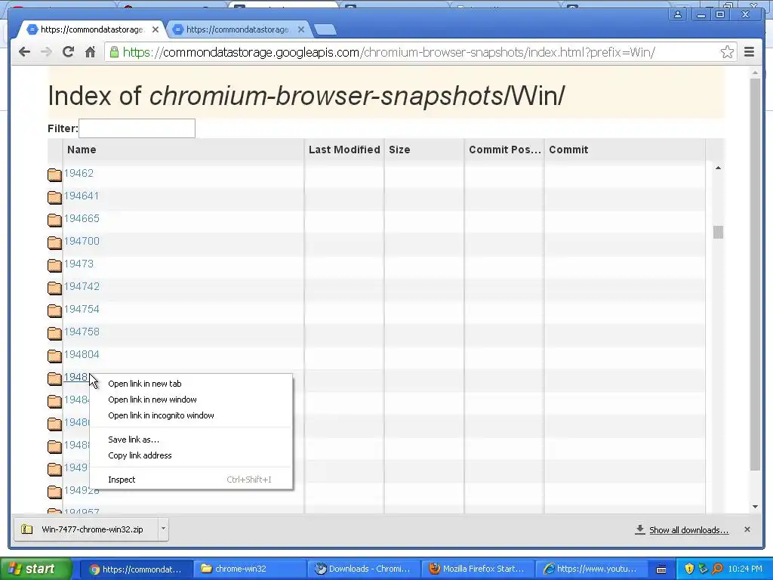The image size is (773, 580).
Task: Click the keyboard icon on the taskbar
Action: (x=661, y=569)
